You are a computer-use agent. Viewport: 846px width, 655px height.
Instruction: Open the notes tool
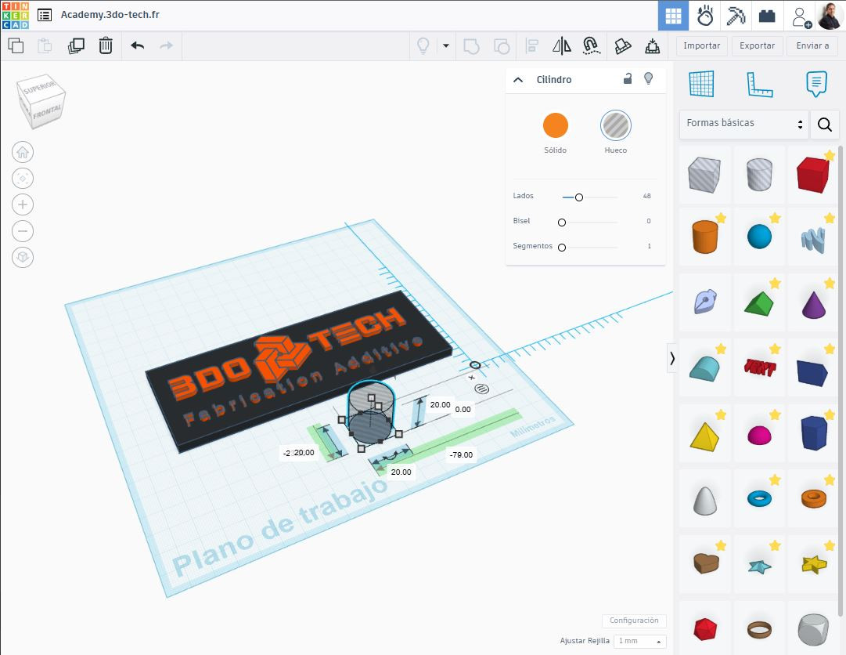pos(816,84)
